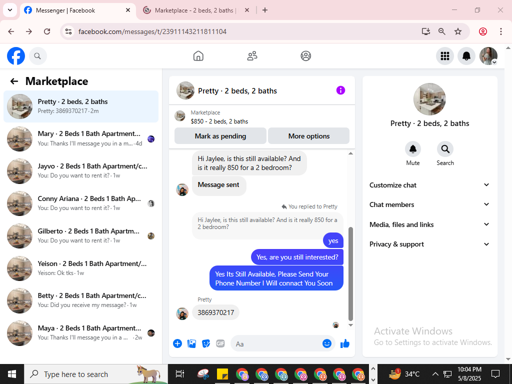
Task: Open Jayvo's conversation in list
Action: click(x=81, y=171)
